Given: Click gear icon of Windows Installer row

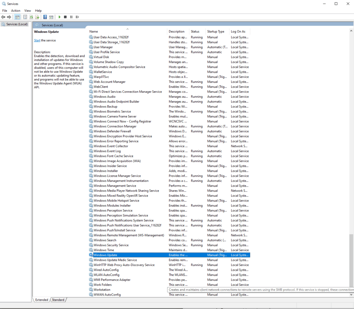Looking at the screenshot, I should pyautogui.click(x=91, y=171).
